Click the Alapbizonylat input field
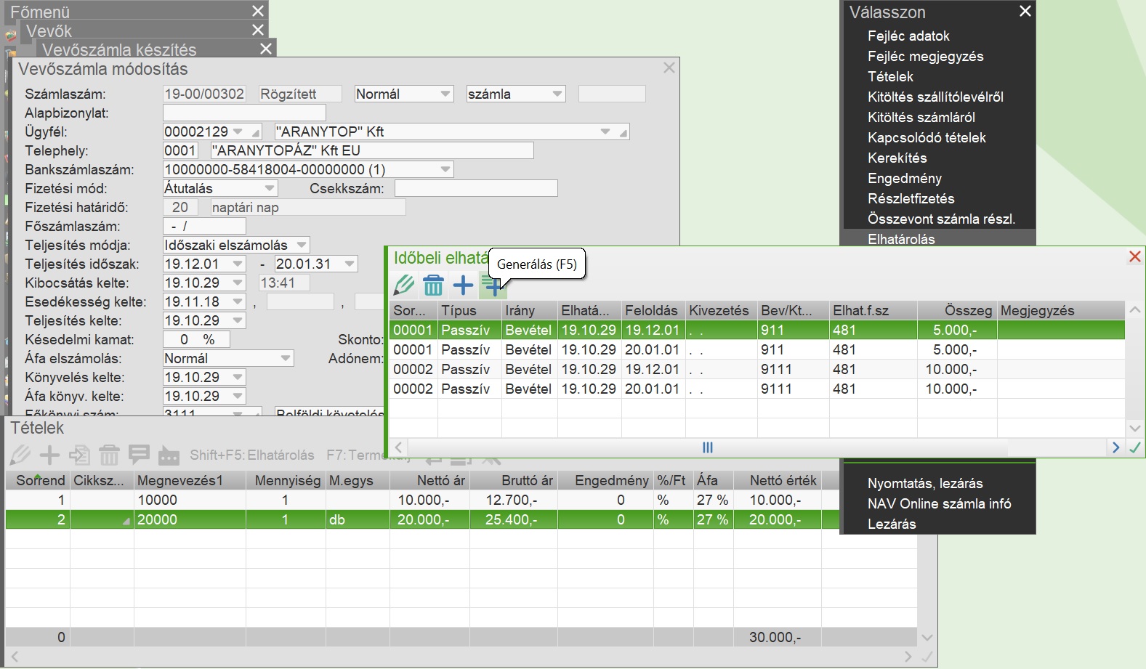The width and height of the screenshot is (1146, 669). 244,113
